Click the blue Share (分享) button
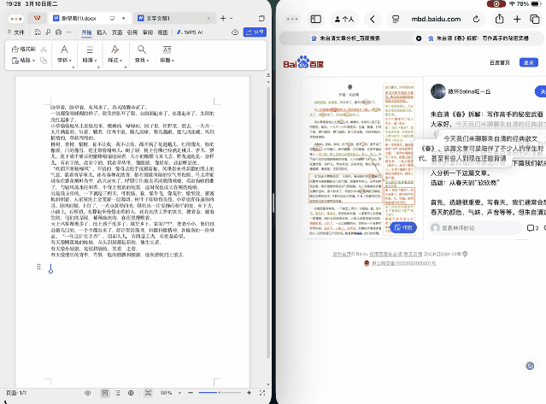Image resolution: width=546 pixels, height=404 pixels. (255, 32)
